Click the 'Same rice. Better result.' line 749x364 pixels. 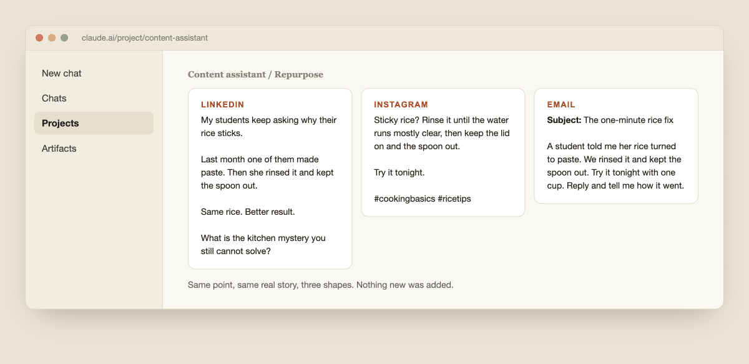click(x=248, y=212)
